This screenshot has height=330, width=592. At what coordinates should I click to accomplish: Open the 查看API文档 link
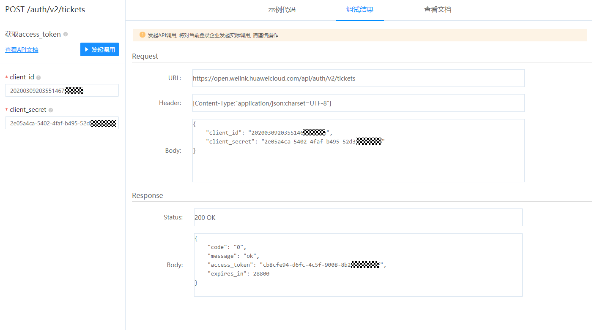coord(22,49)
